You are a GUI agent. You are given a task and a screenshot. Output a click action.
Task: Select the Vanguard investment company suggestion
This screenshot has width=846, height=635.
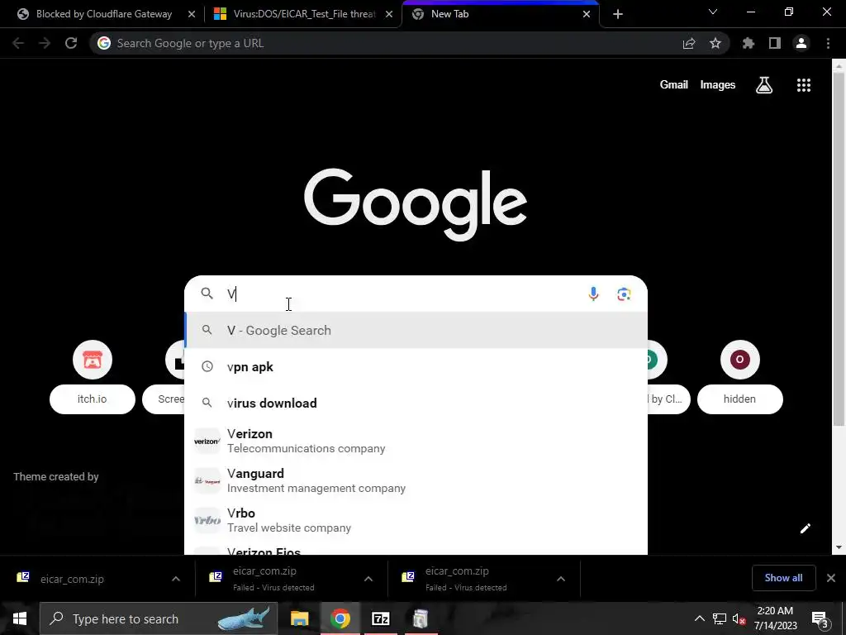click(x=416, y=480)
